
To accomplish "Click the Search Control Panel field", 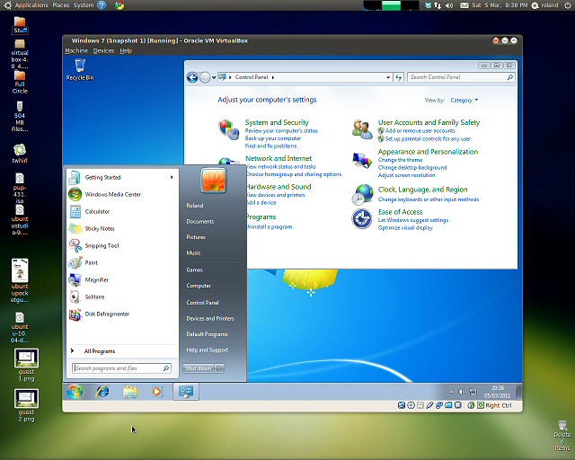I will pos(461,77).
